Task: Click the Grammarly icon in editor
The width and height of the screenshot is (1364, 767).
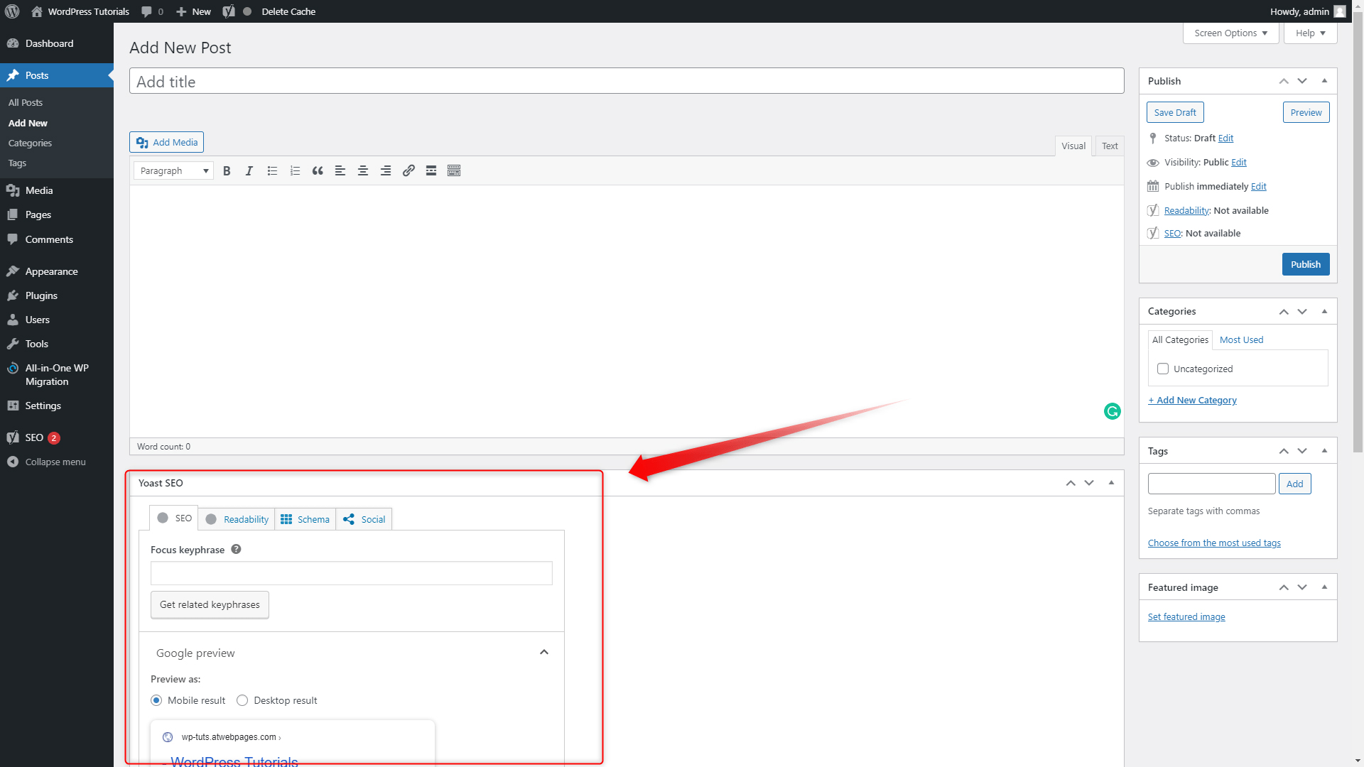Action: click(x=1113, y=411)
